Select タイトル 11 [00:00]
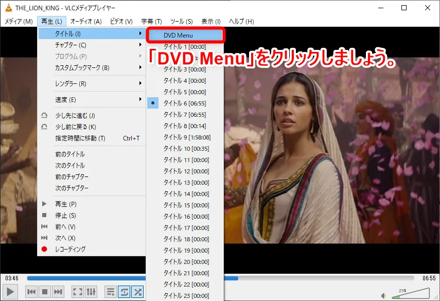This screenshot has height=301, width=440. click(x=185, y=160)
